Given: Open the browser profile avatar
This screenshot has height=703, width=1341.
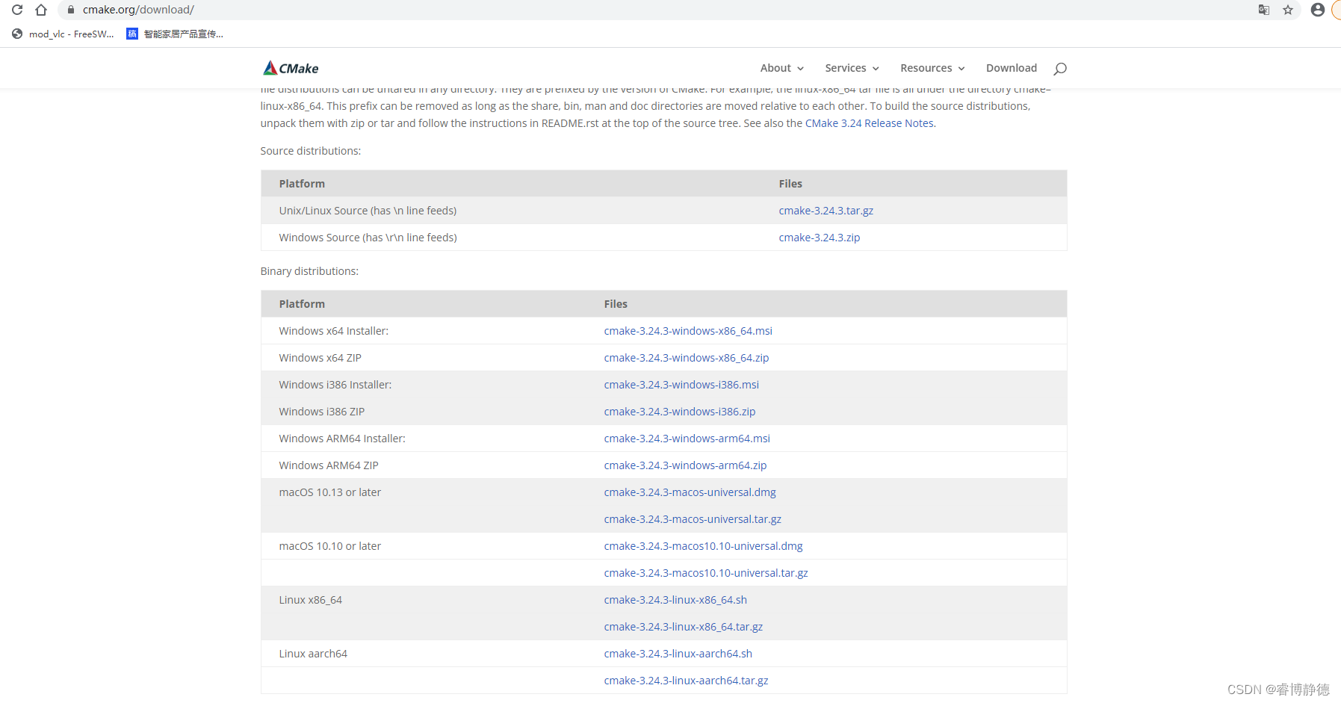Looking at the screenshot, I should [1318, 10].
